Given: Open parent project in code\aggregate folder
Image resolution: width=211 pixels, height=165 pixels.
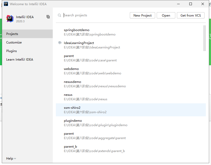Looking at the screenshot, I should [x=131, y=136].
